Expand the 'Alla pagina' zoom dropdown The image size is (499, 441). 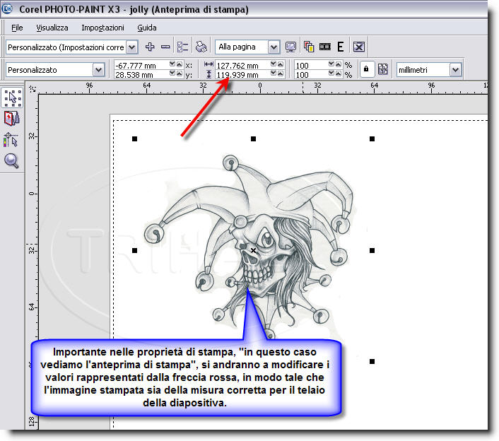pos(274,47)
